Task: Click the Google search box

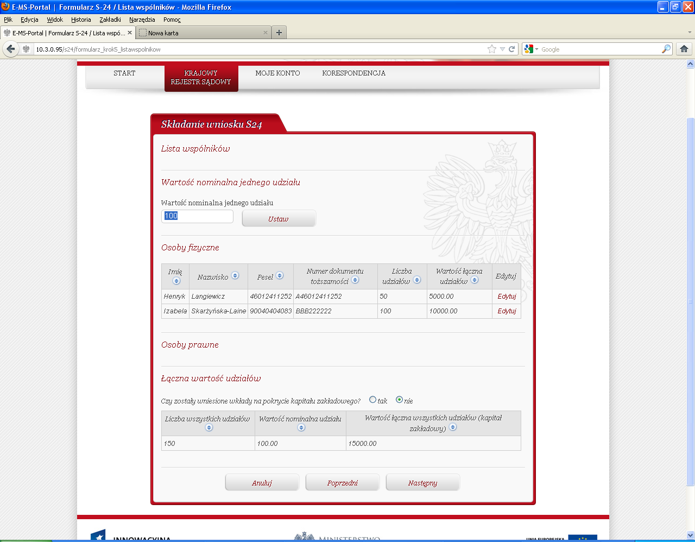Action: point(600,49)
